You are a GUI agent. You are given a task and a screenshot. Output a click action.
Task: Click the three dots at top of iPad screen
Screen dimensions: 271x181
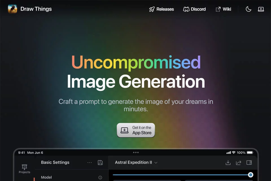click(x=136, y=152)
